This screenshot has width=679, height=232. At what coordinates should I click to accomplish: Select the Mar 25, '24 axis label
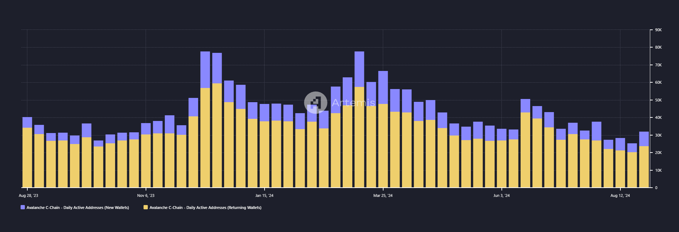click(x=383, y=195)
